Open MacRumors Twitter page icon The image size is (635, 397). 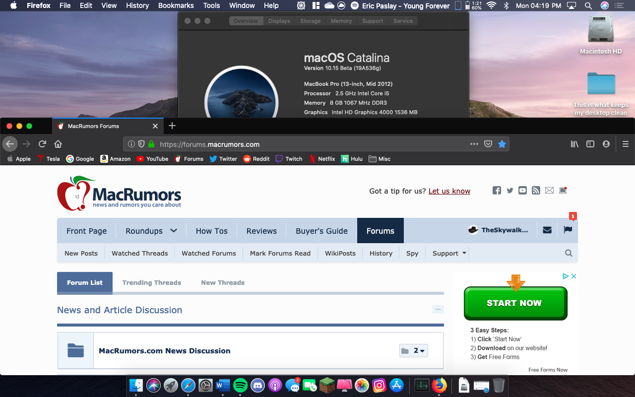(510, 191)
